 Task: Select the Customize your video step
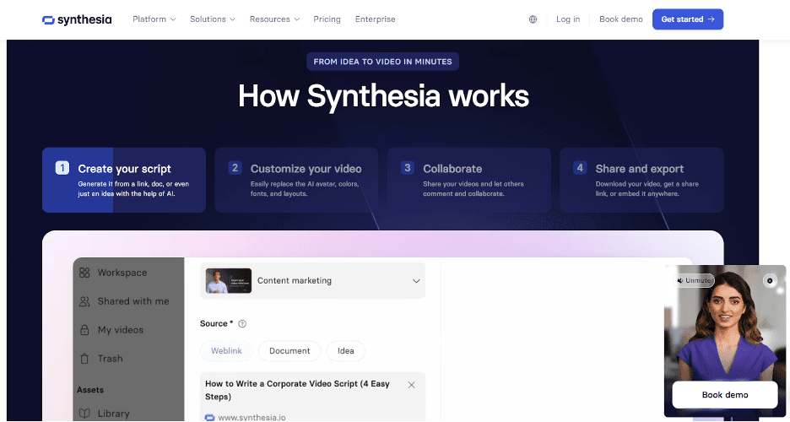coord(296,180)
